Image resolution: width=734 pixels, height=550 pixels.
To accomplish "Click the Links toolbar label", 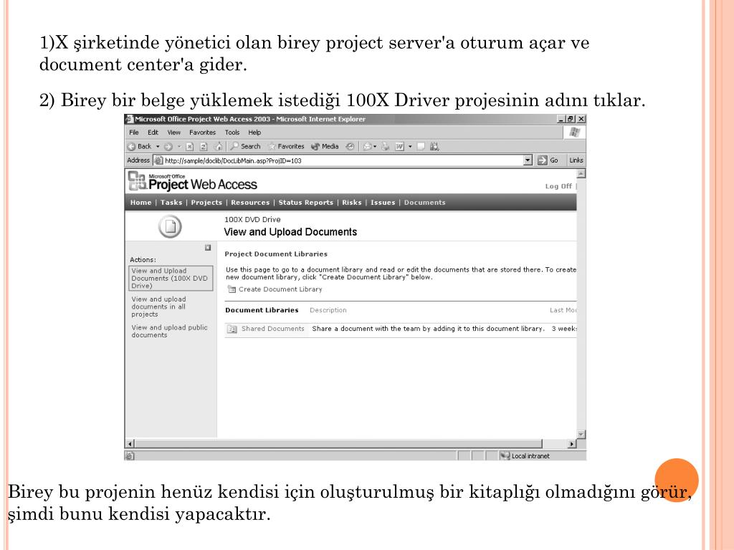I will (576, 160).
